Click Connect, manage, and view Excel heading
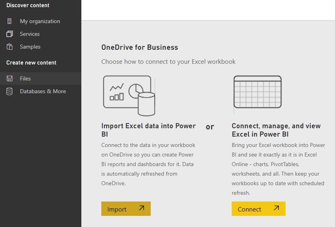 pyautogui.click(x=276, y=130)
